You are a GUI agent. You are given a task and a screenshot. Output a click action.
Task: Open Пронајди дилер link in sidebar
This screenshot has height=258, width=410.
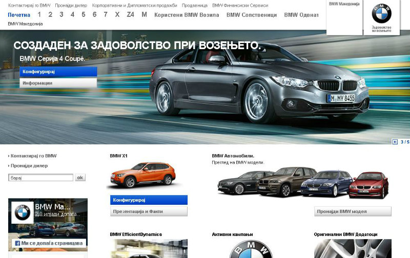29,165
